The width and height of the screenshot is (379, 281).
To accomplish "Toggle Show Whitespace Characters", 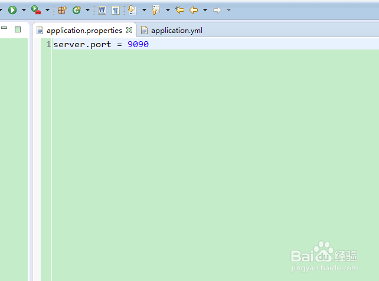I will [116, 10].
